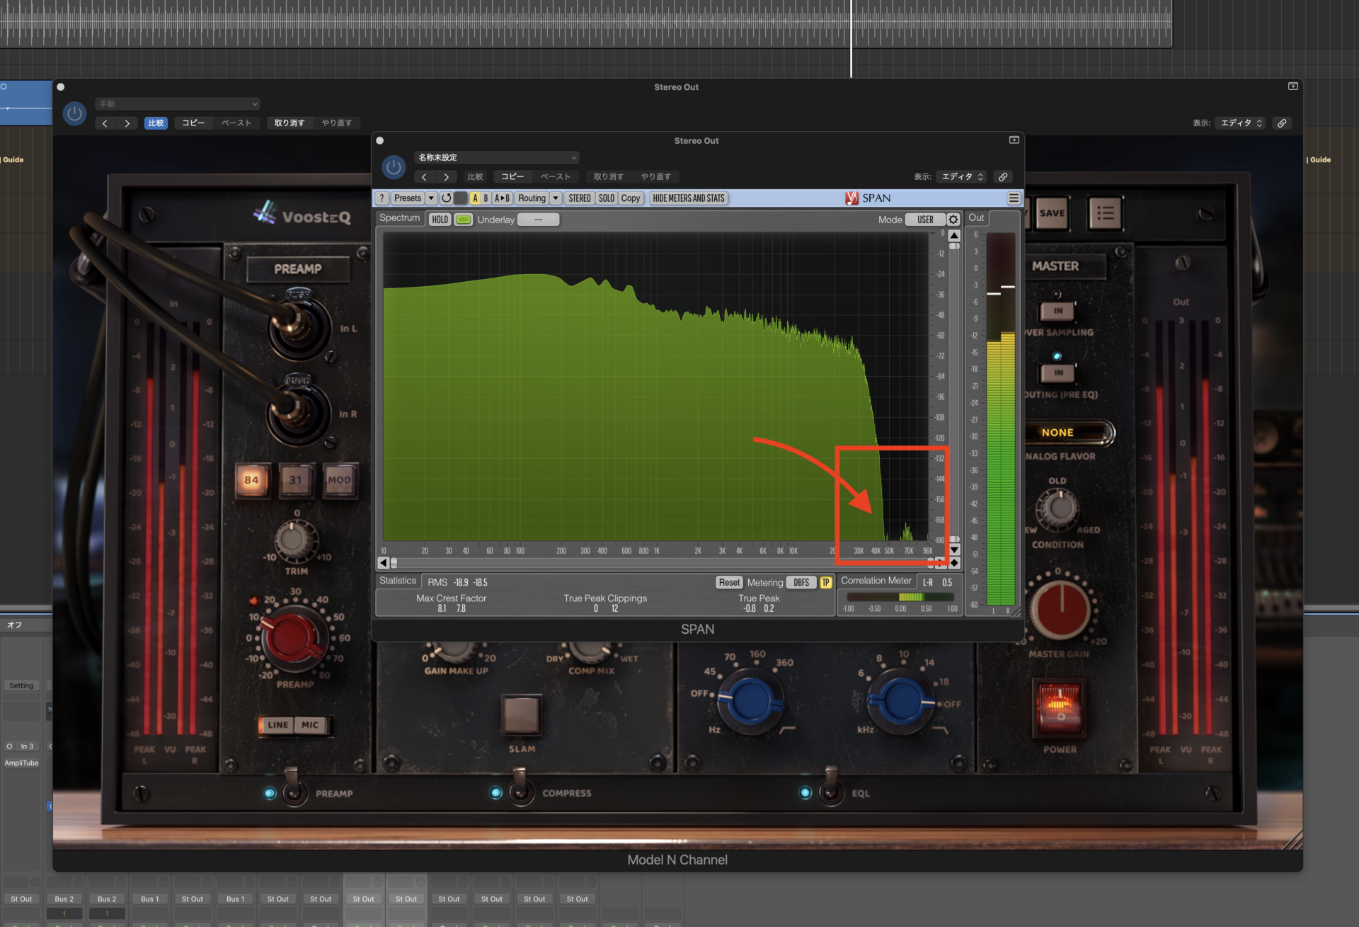Click コピー in the Model N Channel header

point(193,123)
